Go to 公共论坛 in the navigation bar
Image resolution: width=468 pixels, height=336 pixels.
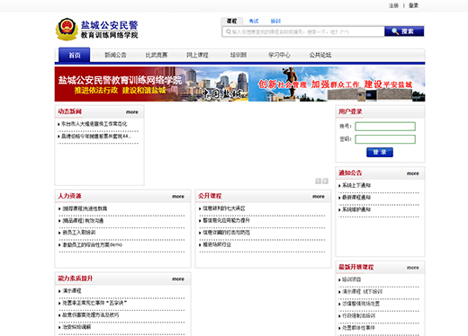pyautogui.click(x=320, y=55)
